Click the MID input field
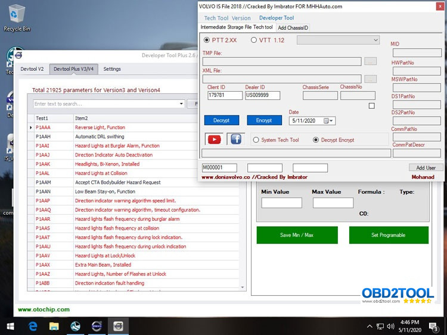 417,52
